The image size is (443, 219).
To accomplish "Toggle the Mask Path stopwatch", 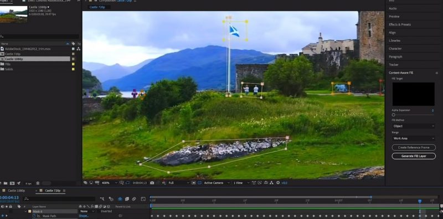I will tap(34, 216).
